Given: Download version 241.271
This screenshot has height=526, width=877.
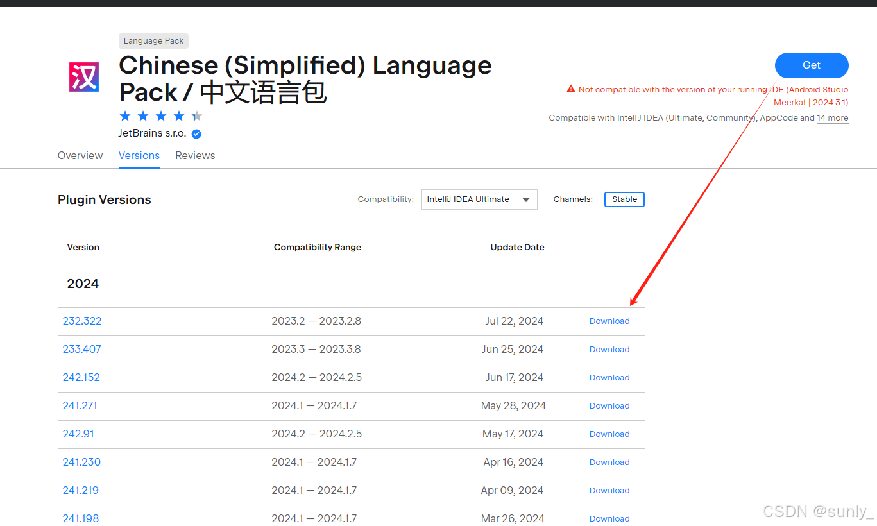Looking at the screenshot, I should coord(609,406).
